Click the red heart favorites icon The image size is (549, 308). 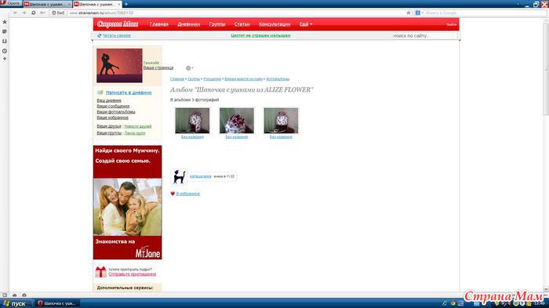[x=173, y=194]
